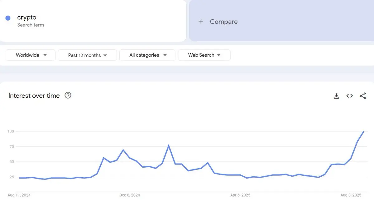374x209 pixels.
Task: Select the Apr 6, 2025 axis label
Action: 240,195
